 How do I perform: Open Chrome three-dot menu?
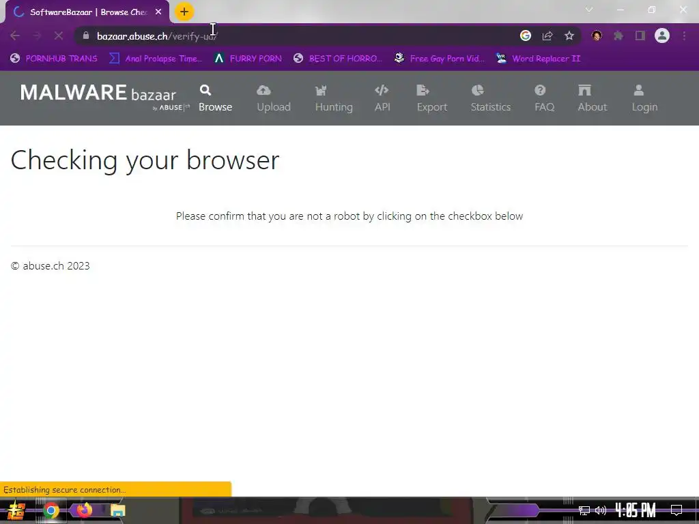pyautogui.click(x=684, y=35)
